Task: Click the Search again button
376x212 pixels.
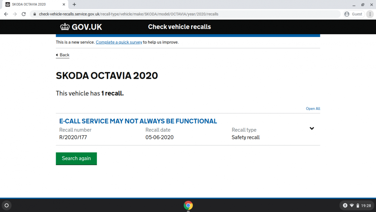Action: pyautogui.click(x=76, y=159)
